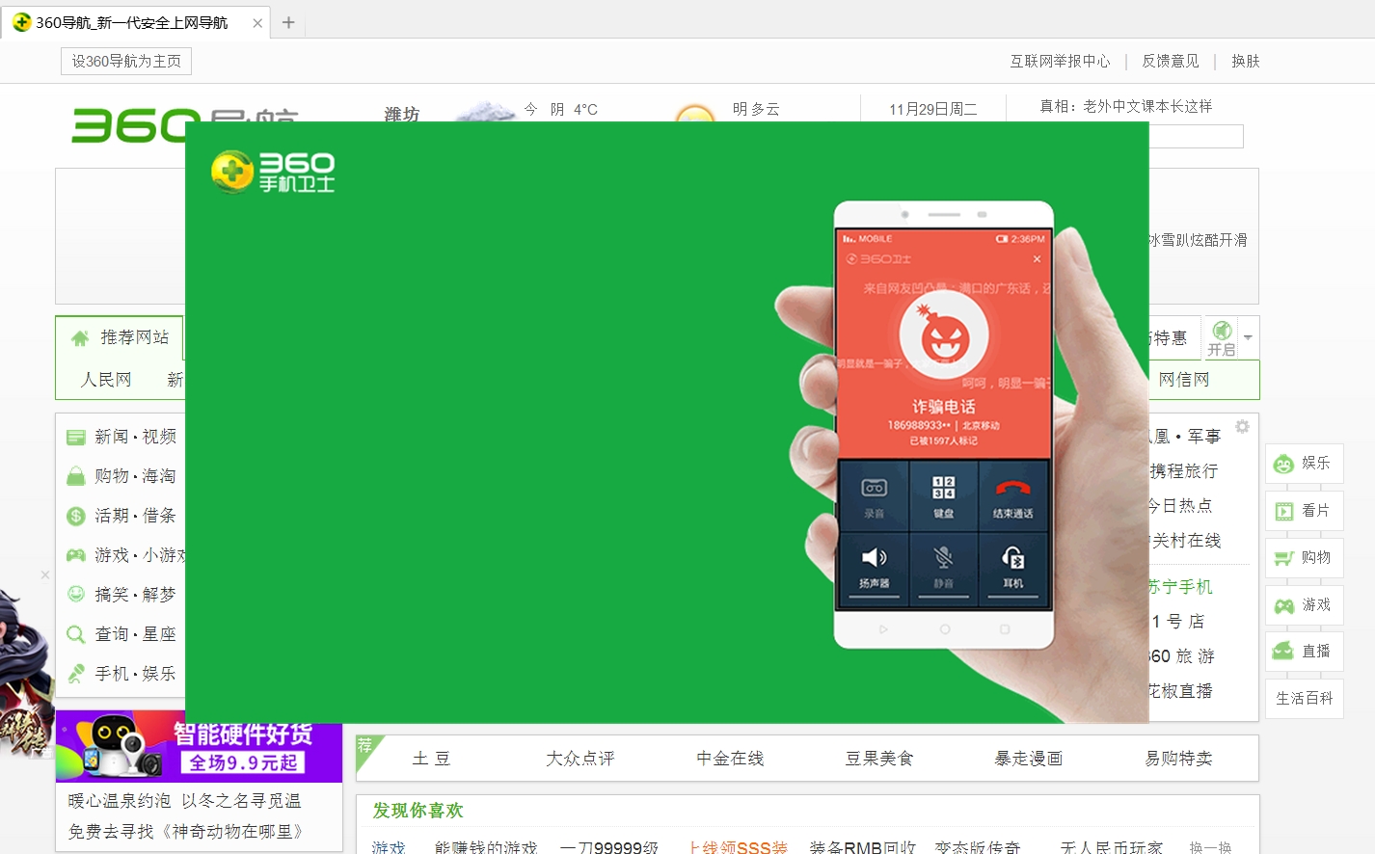Open 网信网 link

tap(1184, 380)
